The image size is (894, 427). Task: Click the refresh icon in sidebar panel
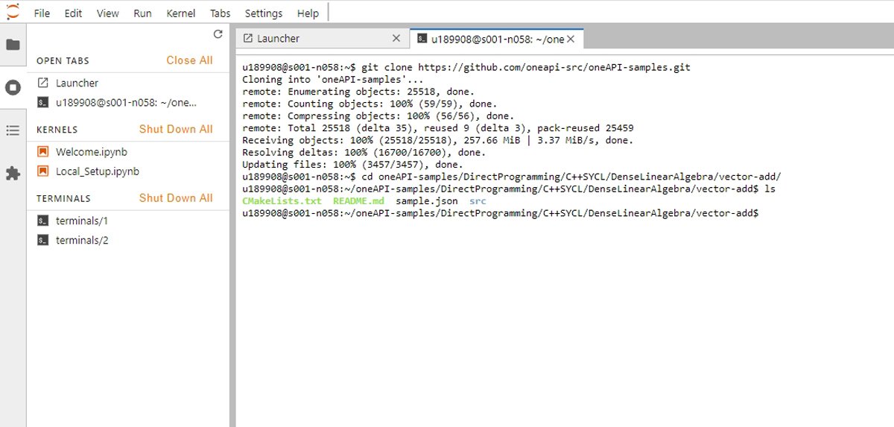click(x=218, y=34)
